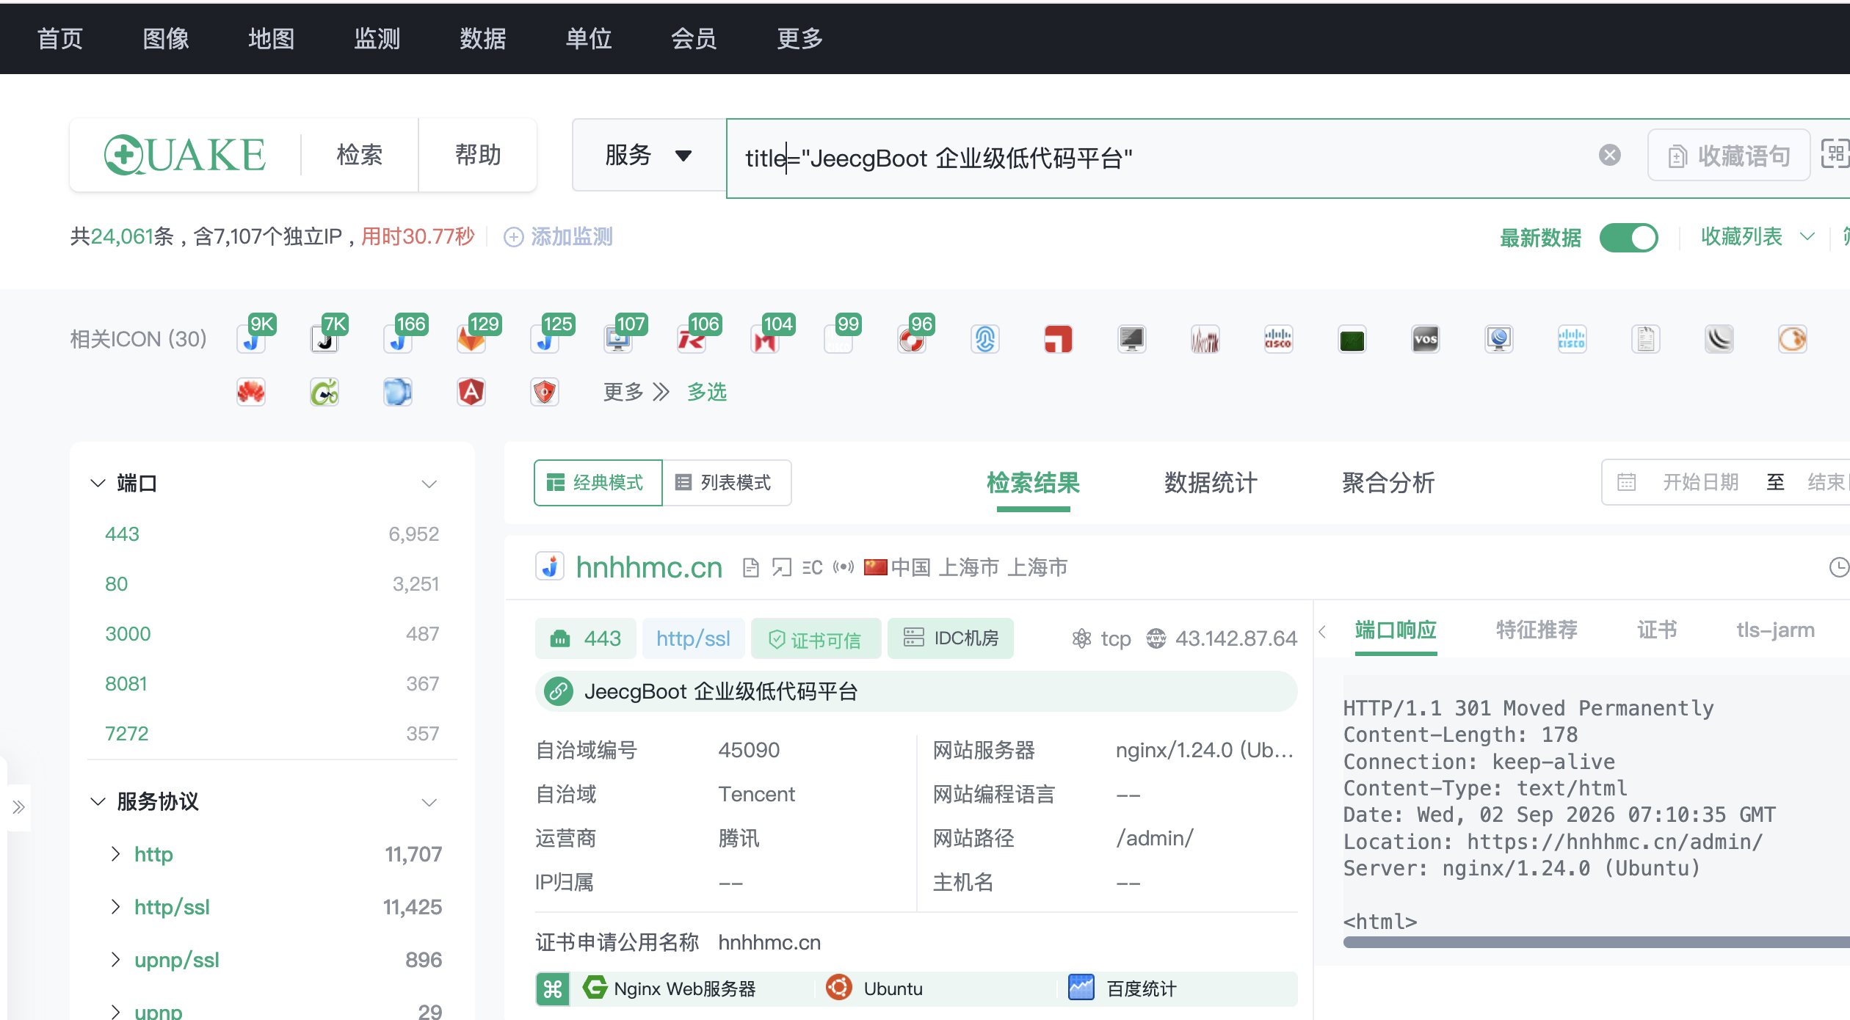
Task: Toggle the 最新数据 switch
Action: click(x=1628, y=238)
